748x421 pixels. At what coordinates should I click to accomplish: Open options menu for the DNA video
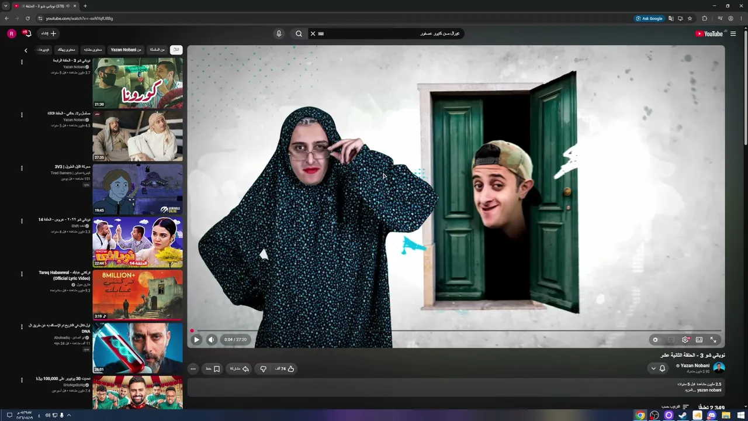pyautogui.click(x=22, y=327)
